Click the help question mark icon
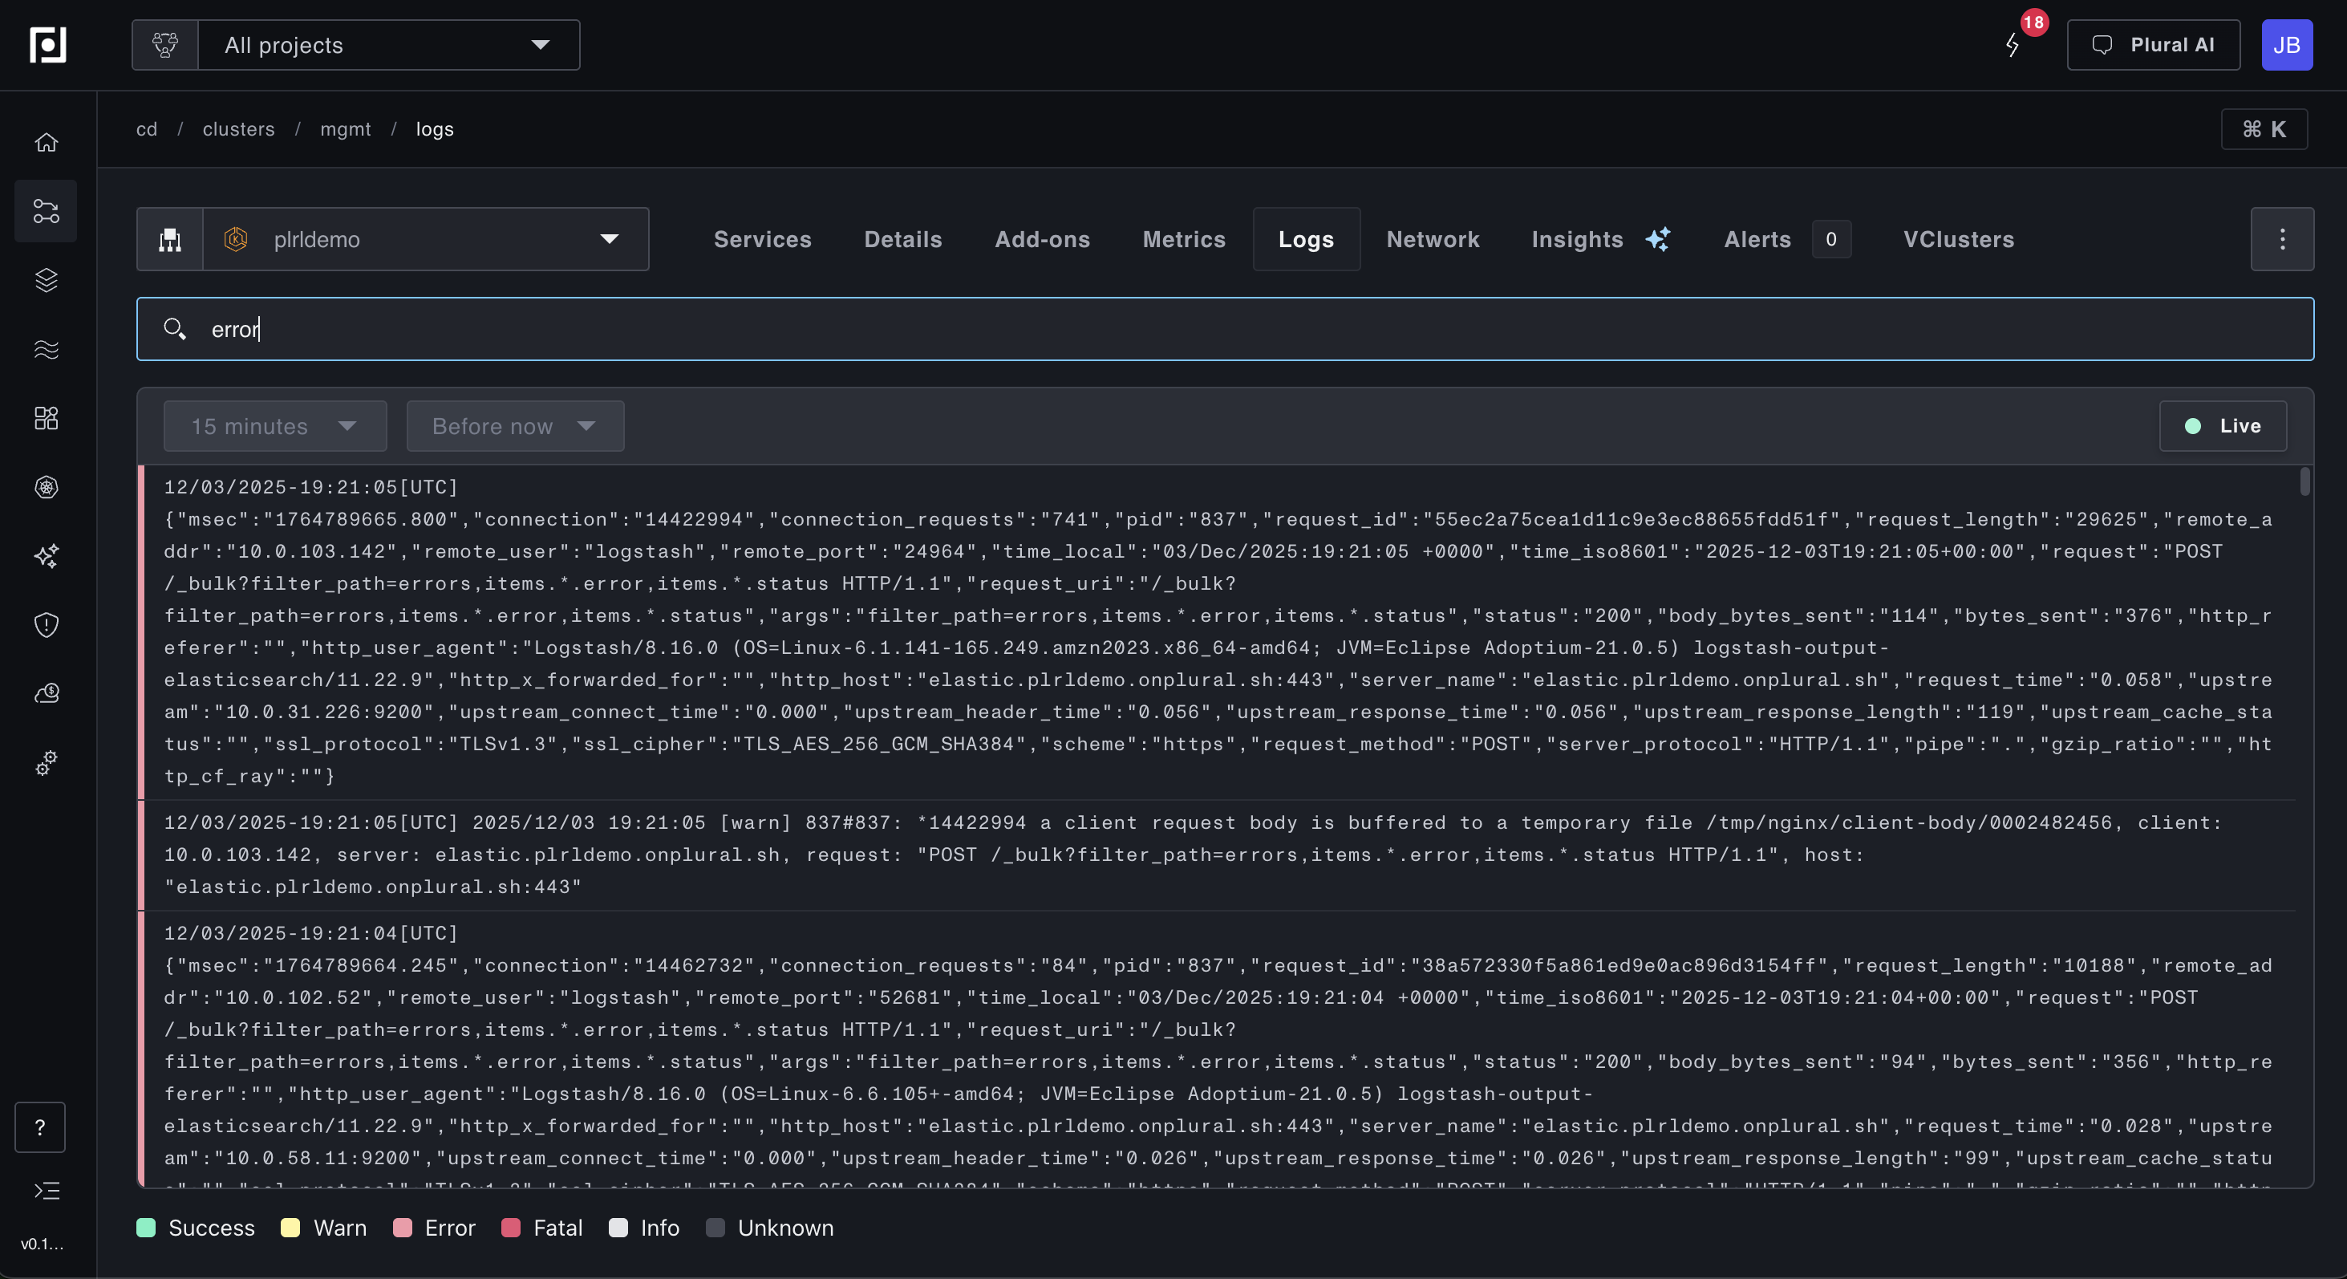The height and width of the screenshot is (1279, 2347). 40,1127
